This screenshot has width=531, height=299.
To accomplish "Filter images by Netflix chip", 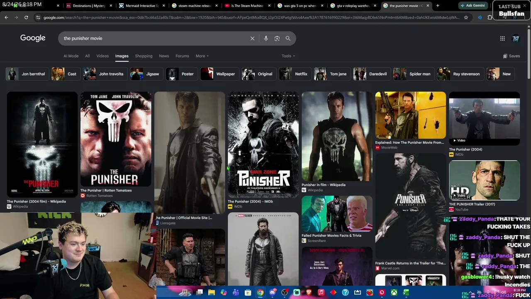I will [294, 74].
